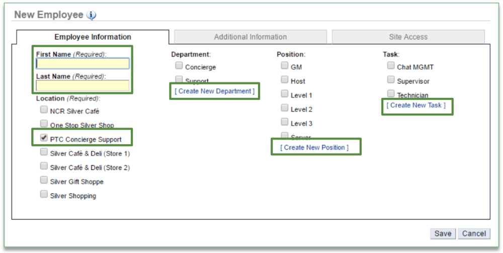
Task: Select the Level 2 position checkbox
Action: (x=285, y=108)
